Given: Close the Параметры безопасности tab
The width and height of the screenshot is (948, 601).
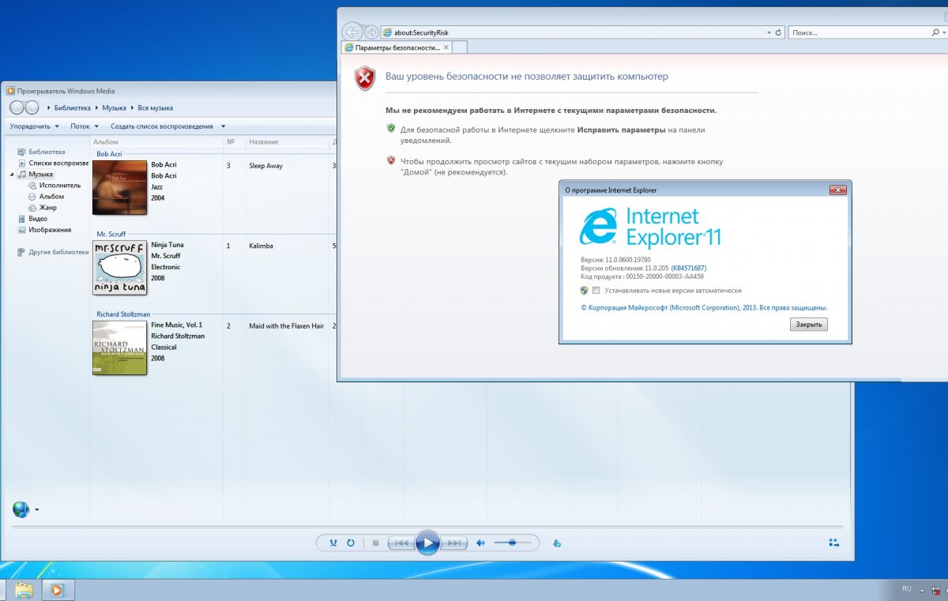Looking at the screenshot, I should point(446,47).
